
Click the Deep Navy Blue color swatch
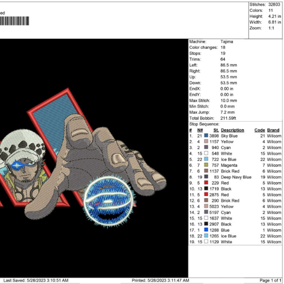click(x=206, y=177)
